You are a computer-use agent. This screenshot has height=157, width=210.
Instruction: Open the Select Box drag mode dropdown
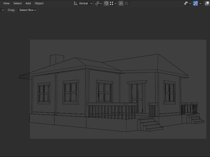click(27, 10)
